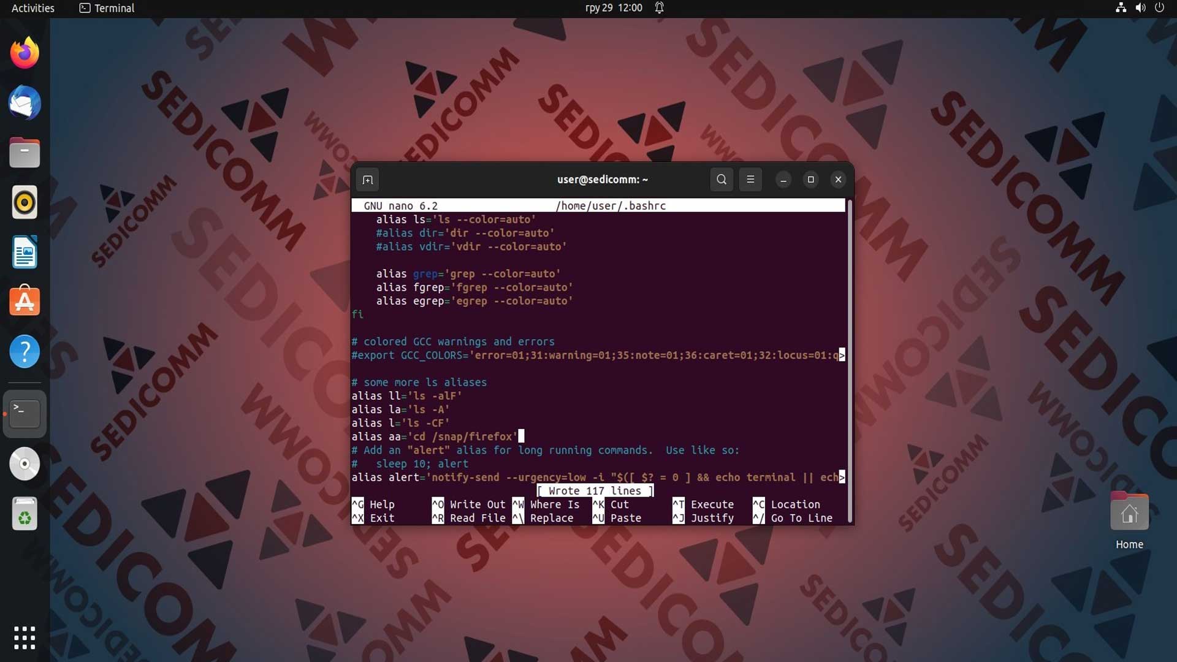Click the ^/ Go To Line shortcut
The height and width of the screenshot is (662, 1177).
point(793,518)
